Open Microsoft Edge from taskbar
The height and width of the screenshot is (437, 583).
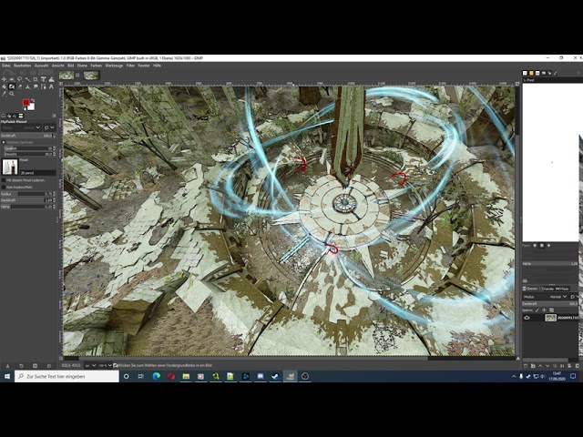point(156,376)
